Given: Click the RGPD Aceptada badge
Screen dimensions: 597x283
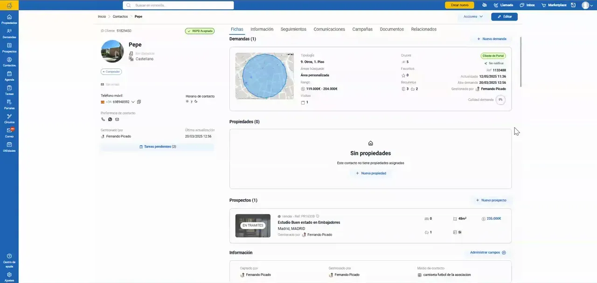Looking at the screenshot, I should click(x=200, y=31).
